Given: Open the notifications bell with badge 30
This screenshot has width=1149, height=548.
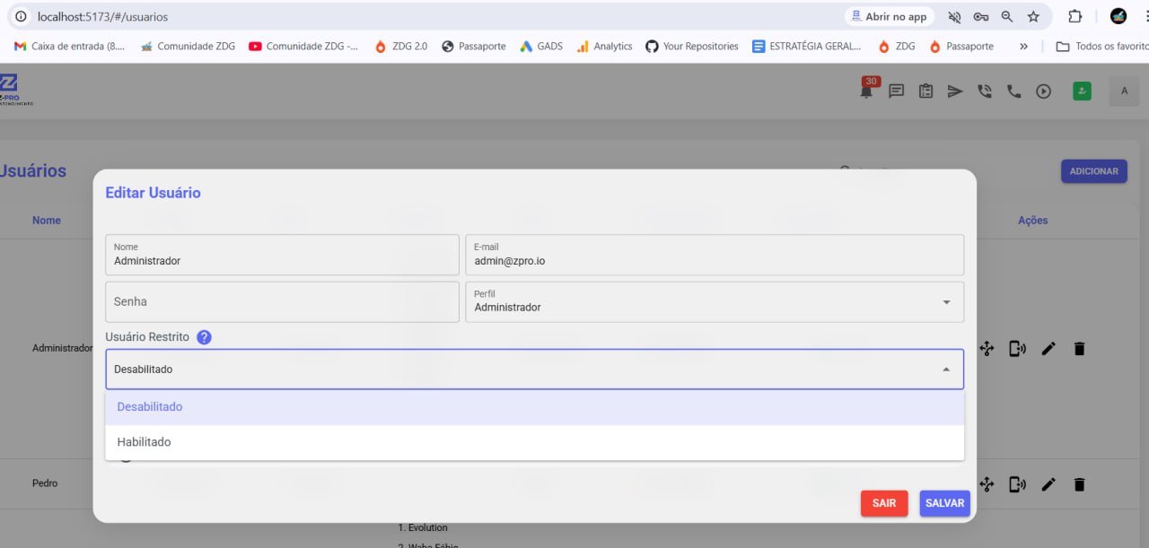Looking at the screenshot, I should point(866,91).
